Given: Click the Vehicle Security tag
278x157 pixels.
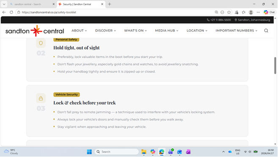Looking at the screenshot, I should (67, 95).
